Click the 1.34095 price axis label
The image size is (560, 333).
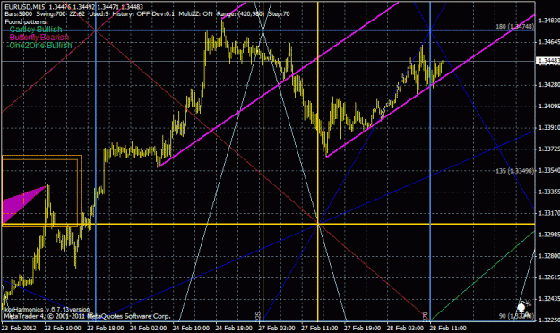pyautogui.click(x=549, y=106)
